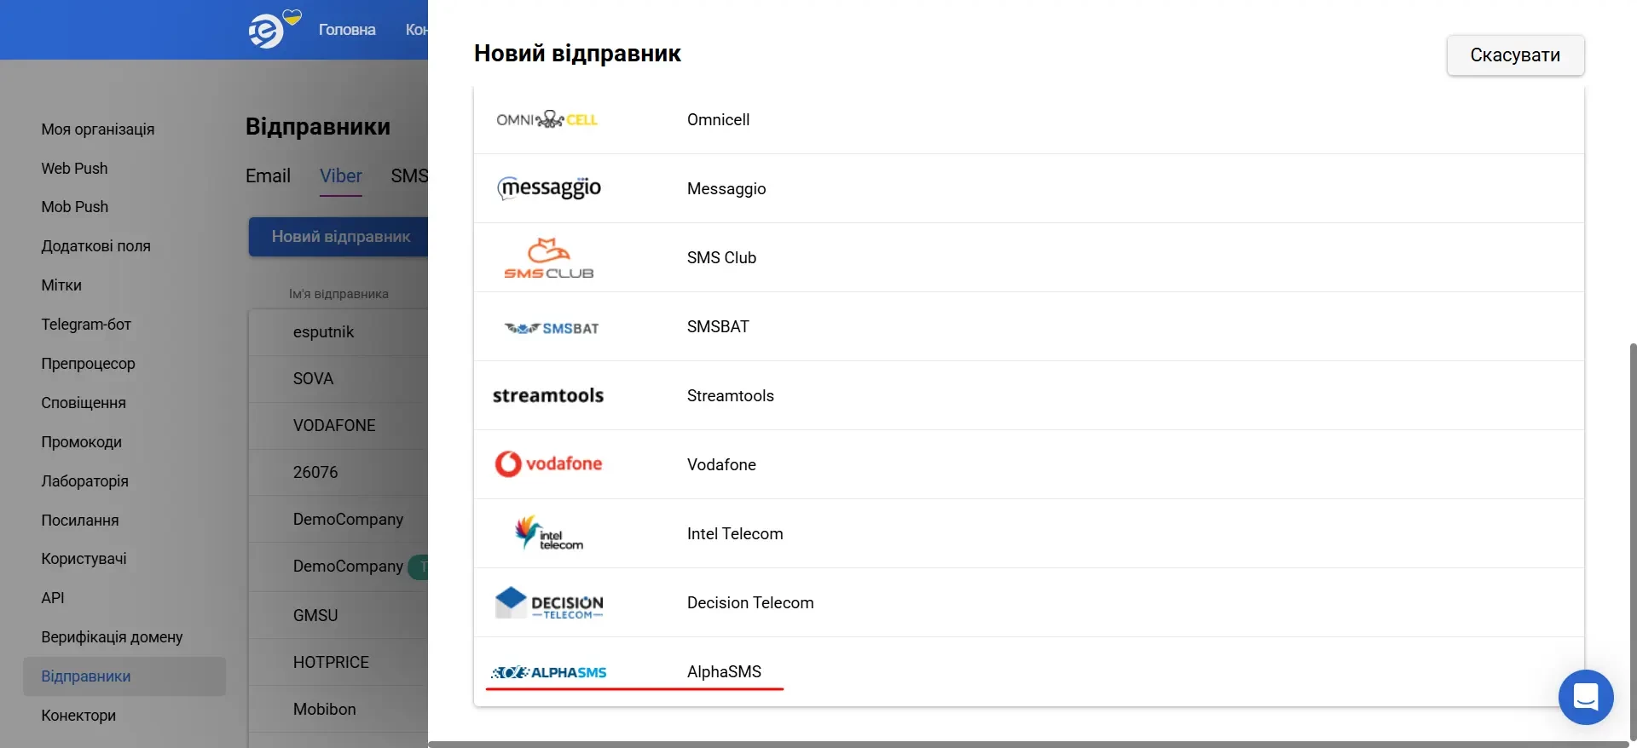Open Користувачі in sidebar
1637x748 pixels.
pyautogui.click(x=84, y=559)
